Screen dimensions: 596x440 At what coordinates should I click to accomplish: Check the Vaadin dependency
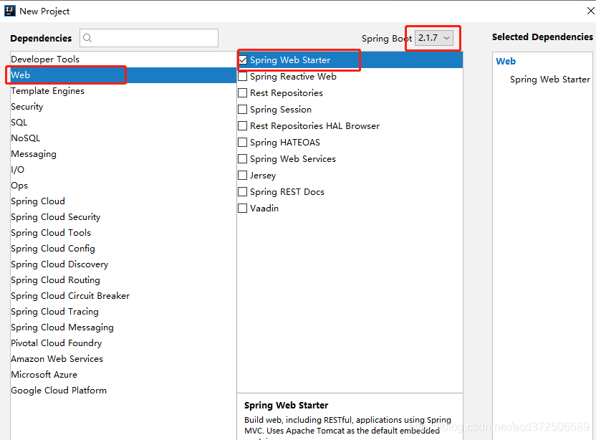coord(243,209)
